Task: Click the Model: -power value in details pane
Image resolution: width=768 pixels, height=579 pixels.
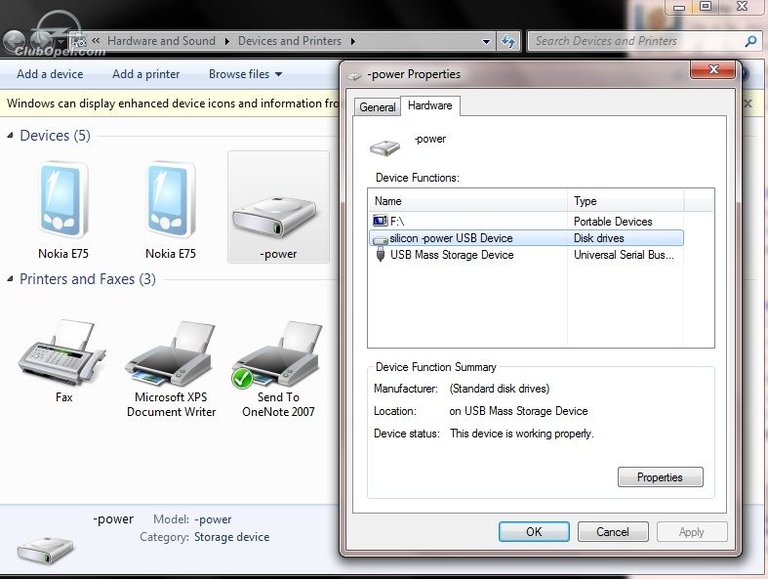Action: tap(213, 519)
